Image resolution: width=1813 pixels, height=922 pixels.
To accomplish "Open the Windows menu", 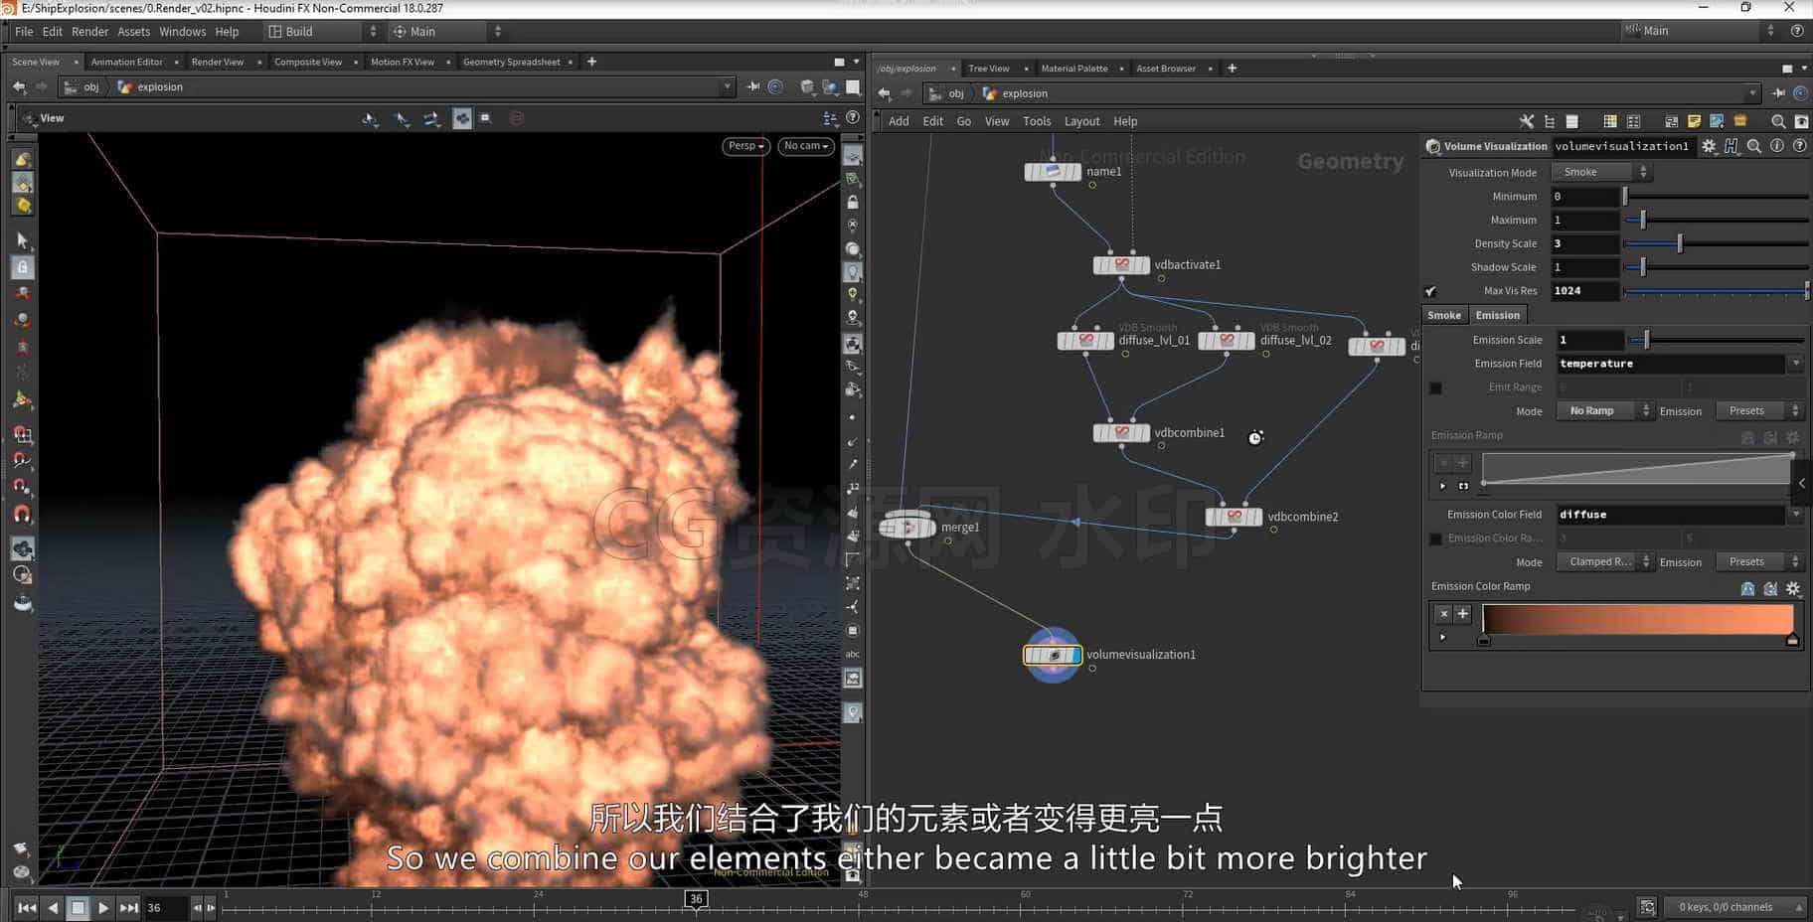I will [x=182, y=32].
